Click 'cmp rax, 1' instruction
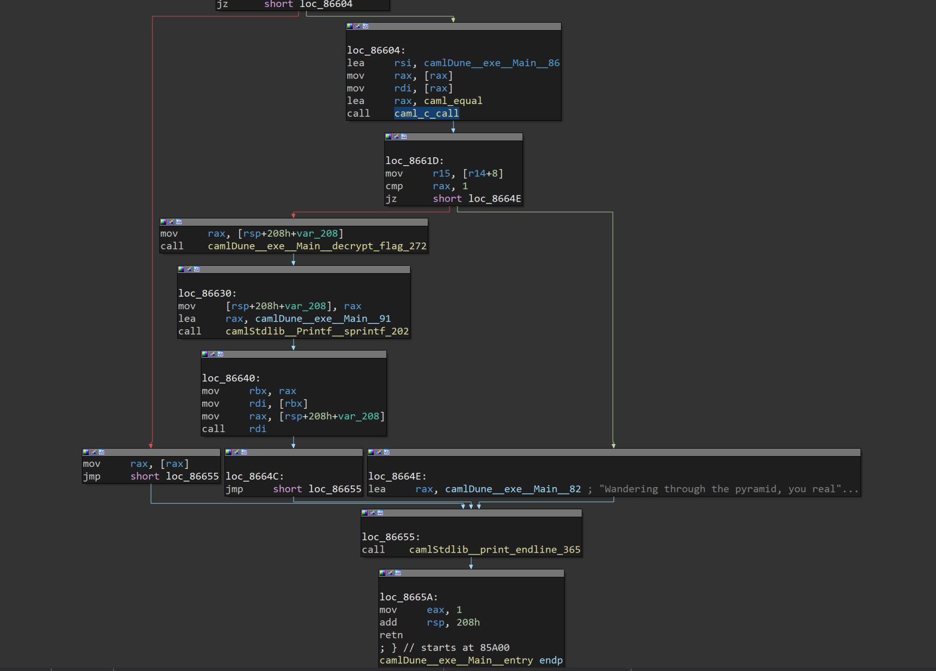Screen dimensions: 936x671 tap(427, 186)
